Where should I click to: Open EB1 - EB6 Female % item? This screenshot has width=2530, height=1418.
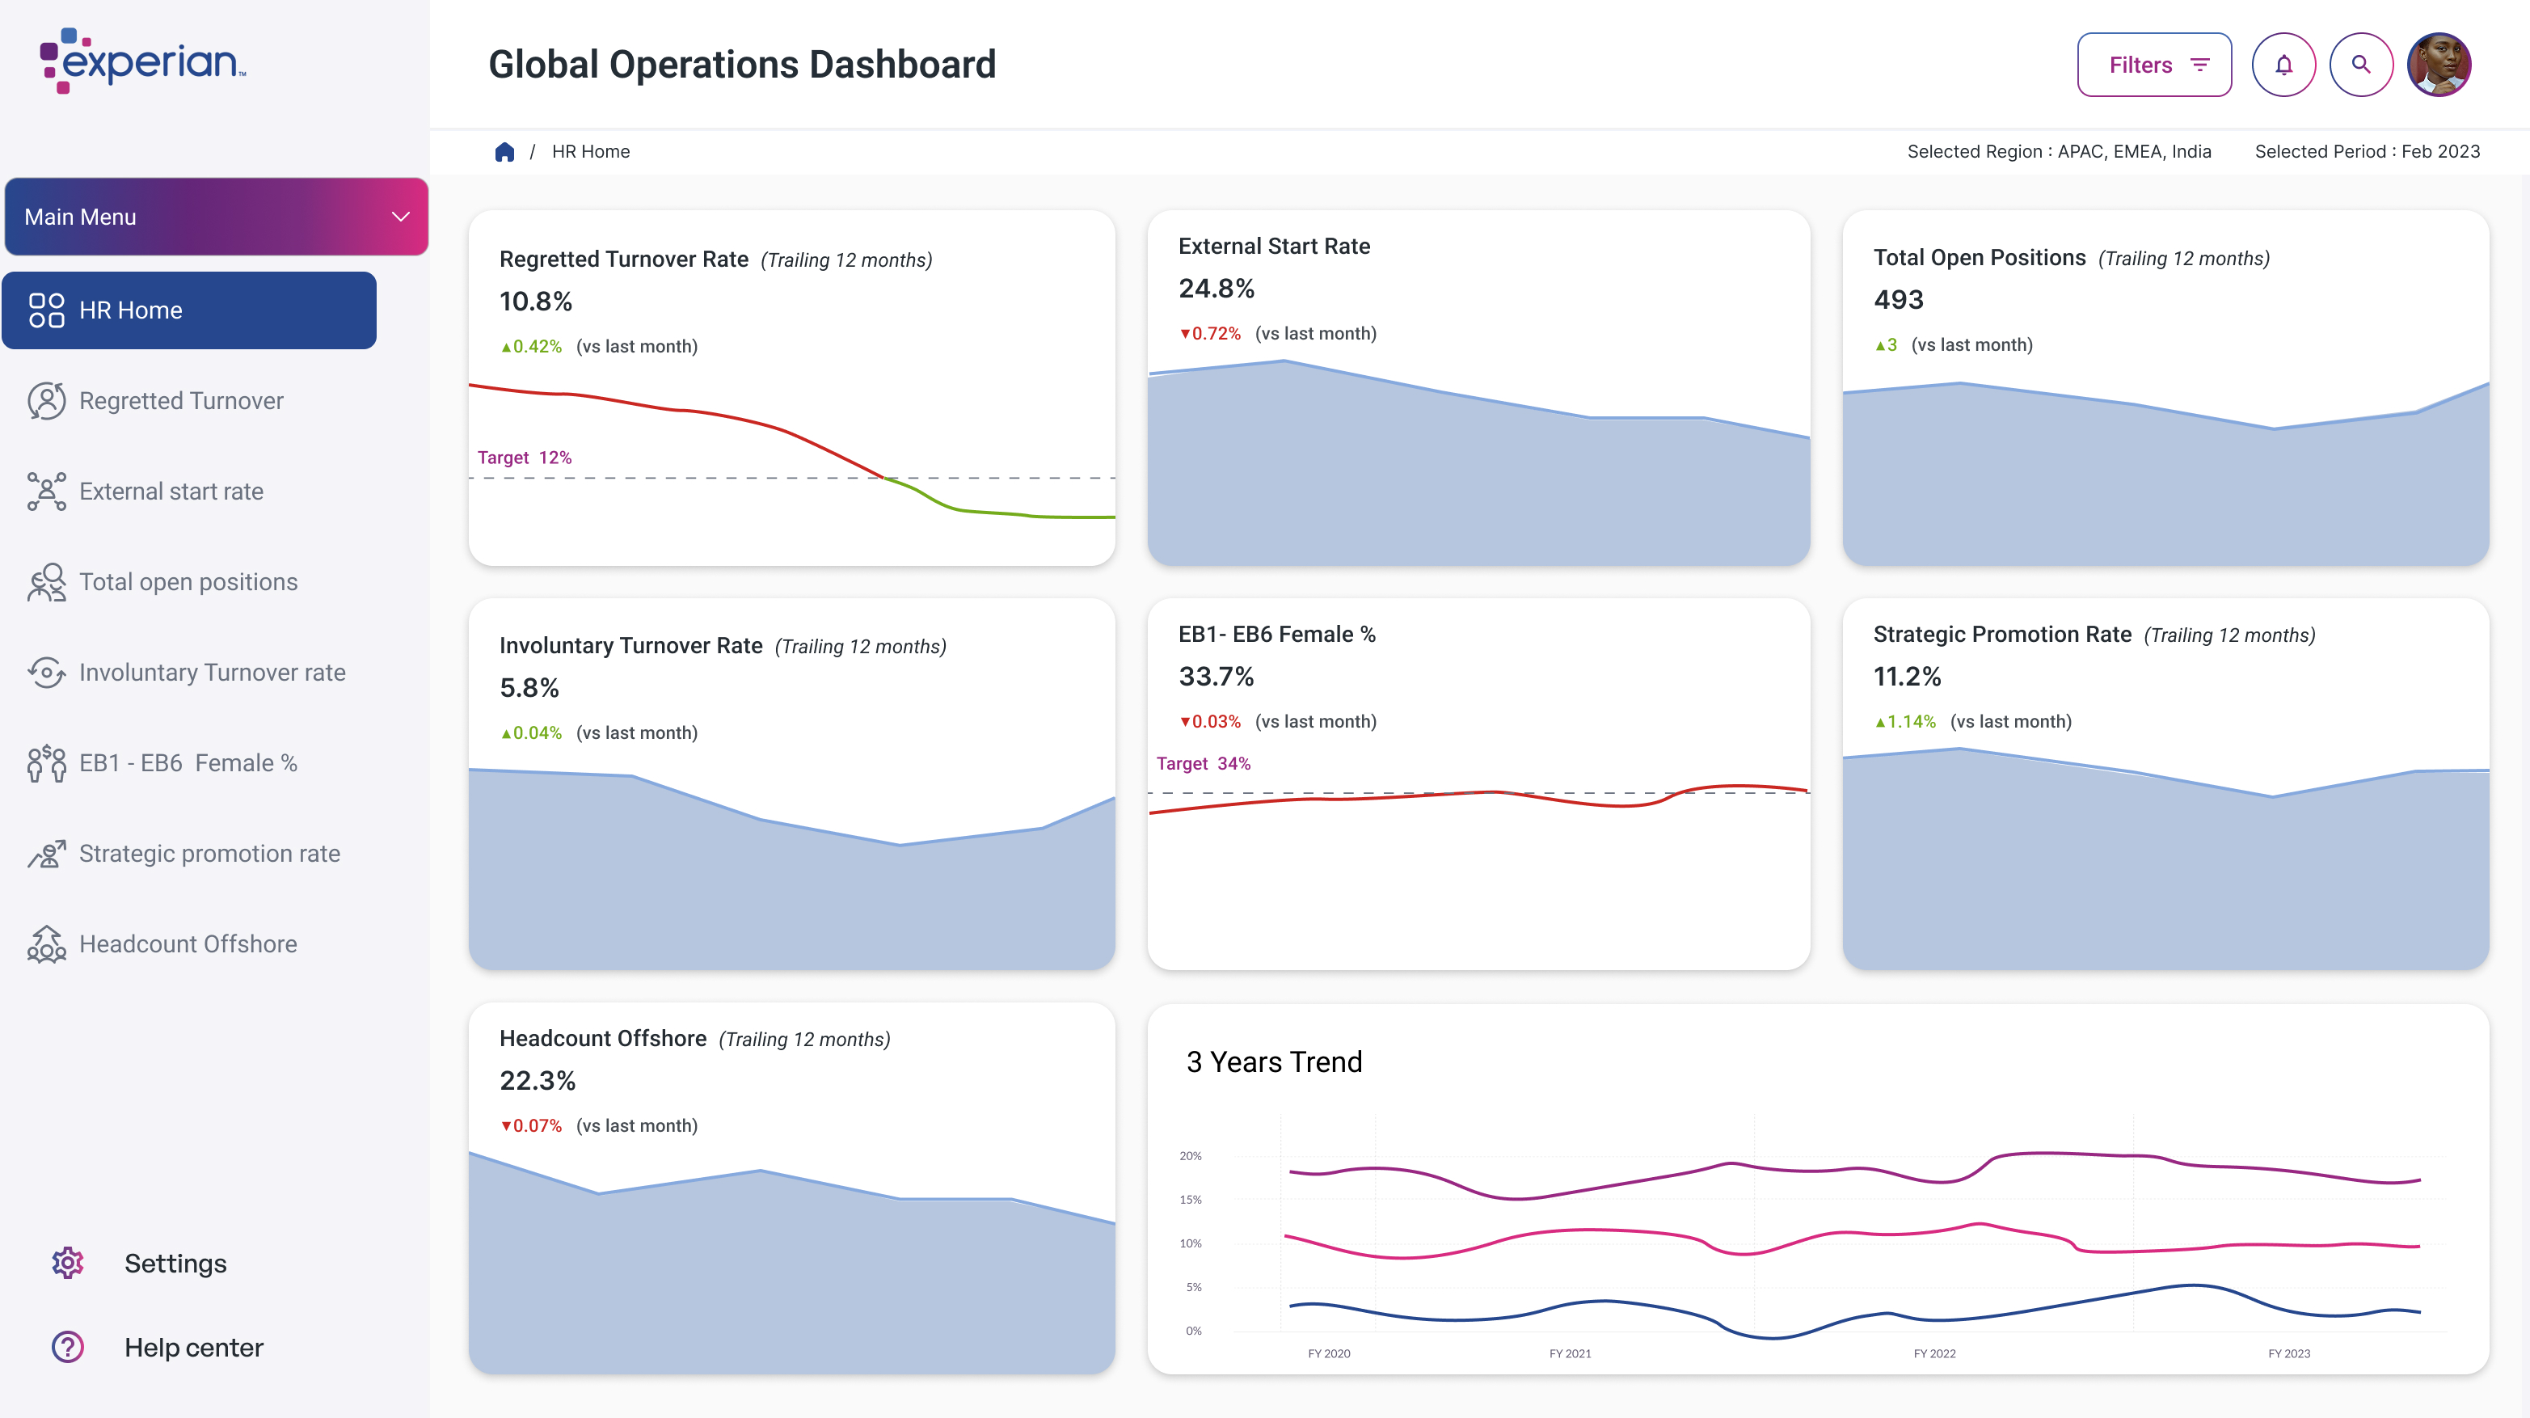click(x=188, y=763)
